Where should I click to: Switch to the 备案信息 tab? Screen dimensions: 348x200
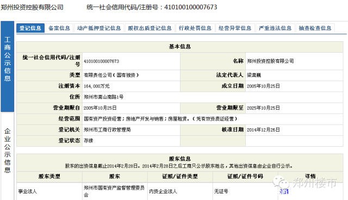(x=59, y=28)
